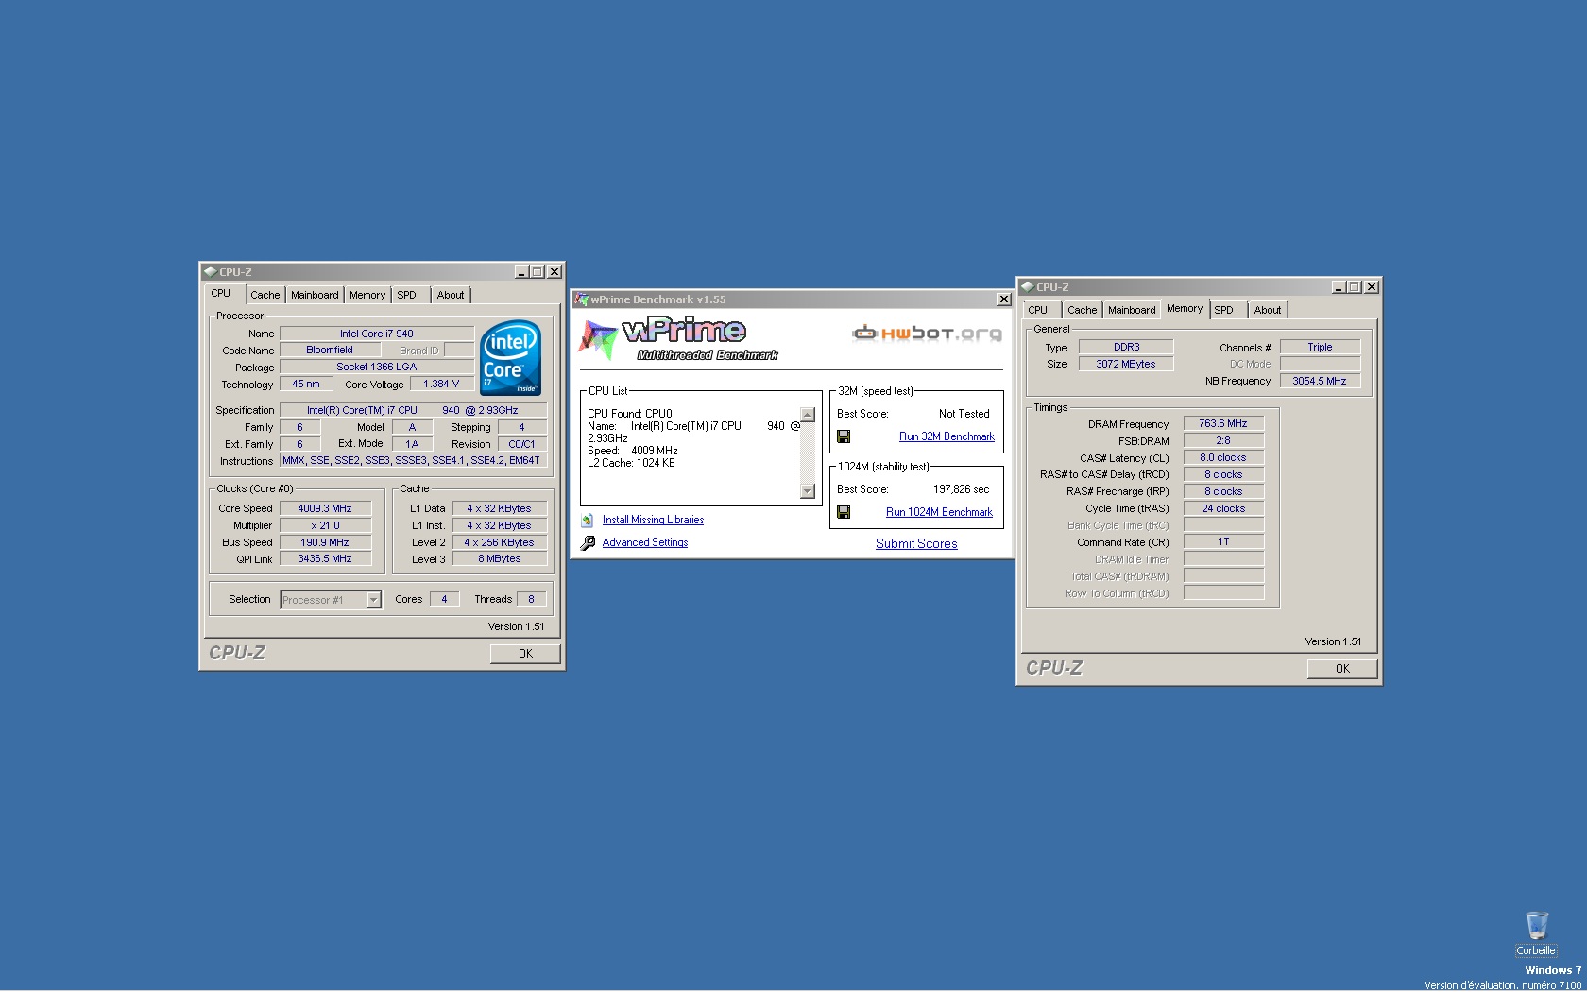Open SPD tab in left CPU-Z window
The image size is (1587, 992).
tap(407, 295)
